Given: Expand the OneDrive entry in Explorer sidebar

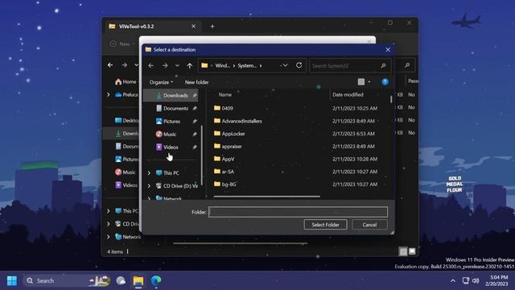Looking at the screenshot, I should [108, 95].
